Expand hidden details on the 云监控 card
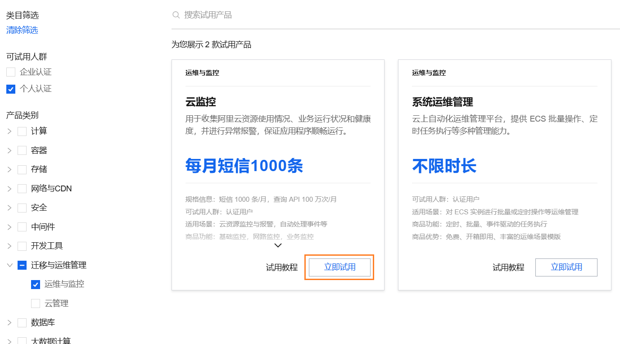The height and width of the screenshot is (344, 620). pyautogui.click(x=278, y=245)
